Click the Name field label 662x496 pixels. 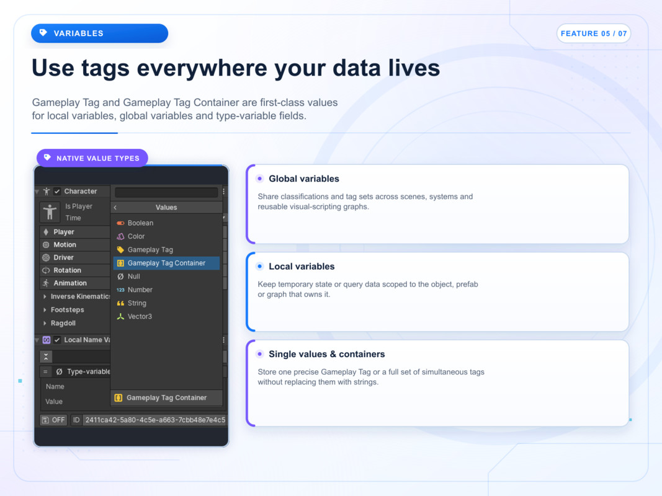55,387
